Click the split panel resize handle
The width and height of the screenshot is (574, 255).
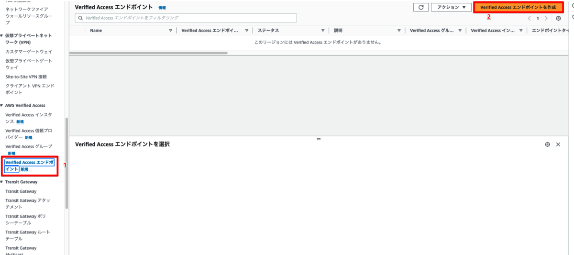click(x=319, y=139)
